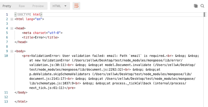Open the HTML format dropdown
Image resolution: width=208 pixels, height=107 pixels.
(60, 6)
